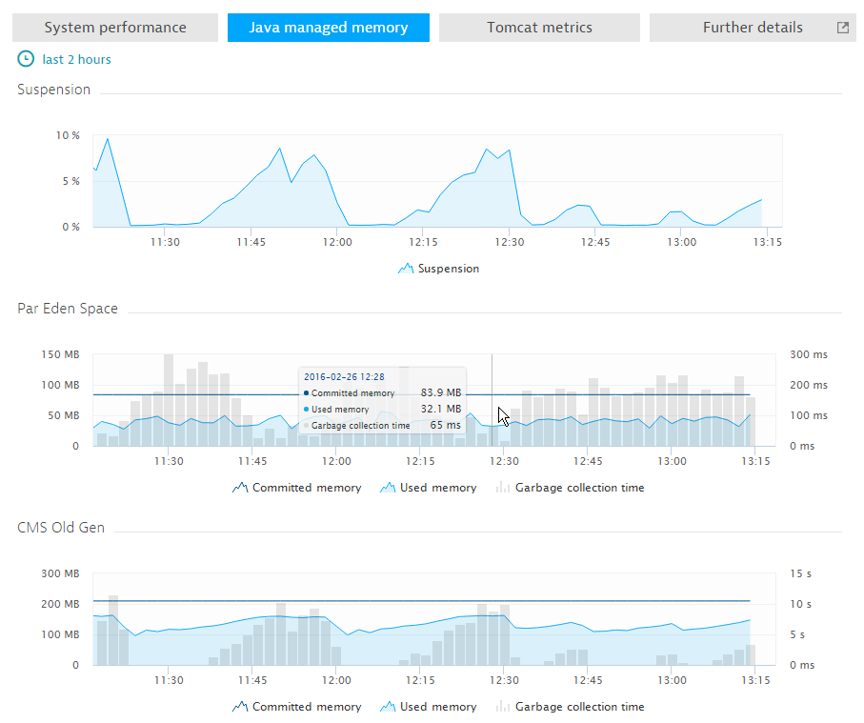The height and width of the screenshot is (723, 864).
Task: Click Garbage collection time legend icon under Par Eden Space
Action: click(x=503, y=488)
